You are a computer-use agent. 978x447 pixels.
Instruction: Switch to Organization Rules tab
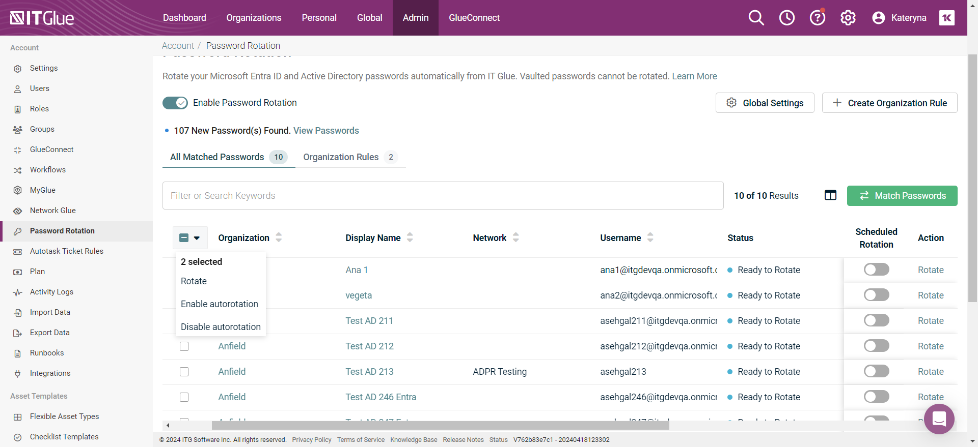(x=350, y=157)
